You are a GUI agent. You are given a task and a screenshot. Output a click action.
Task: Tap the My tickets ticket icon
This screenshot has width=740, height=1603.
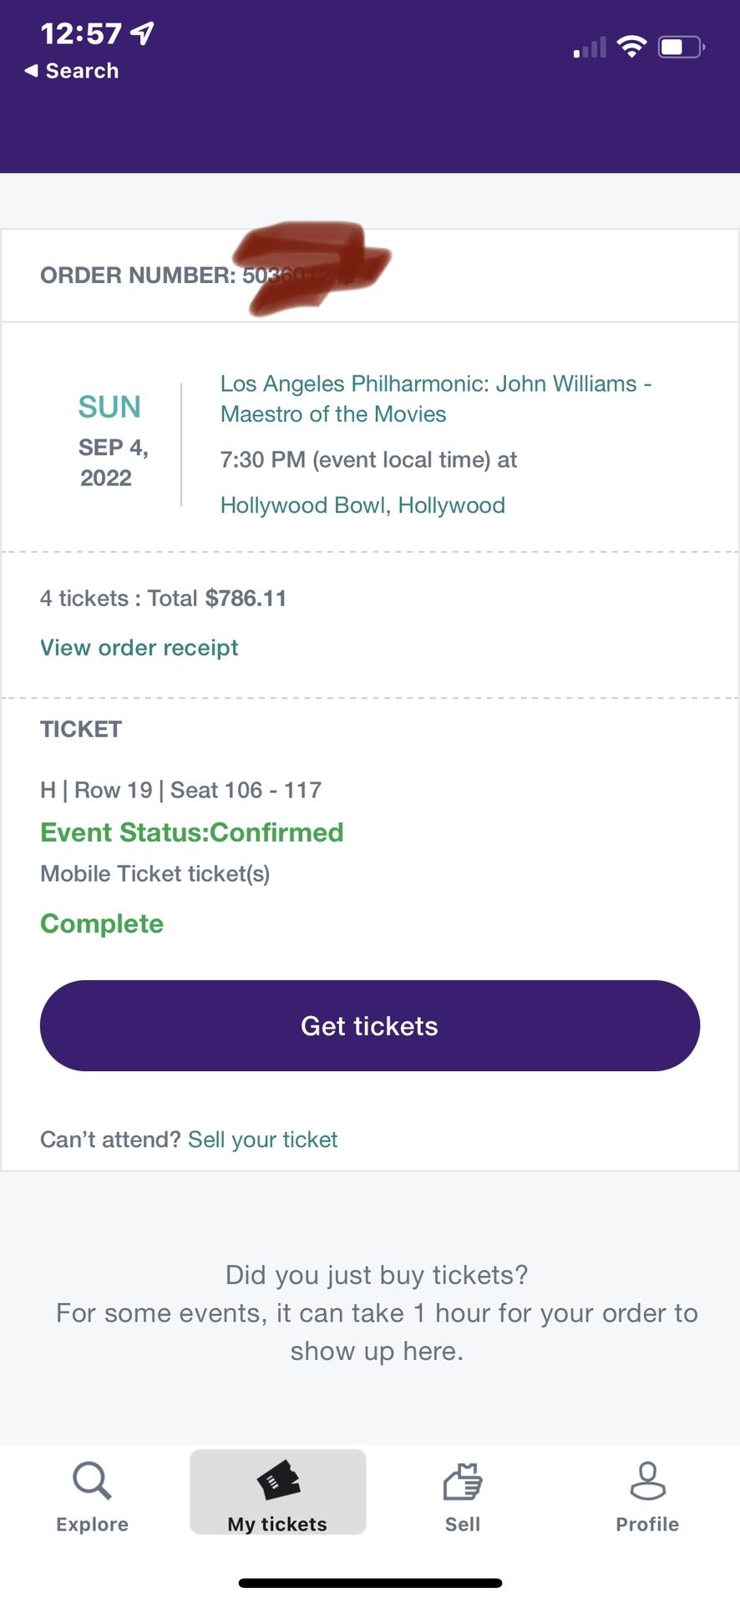[278, 1480]
